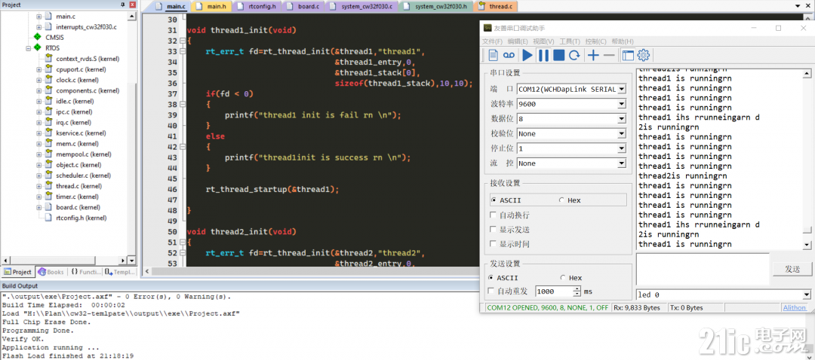
Task: Enable the 显示发送 checkbox
Action: (x=494, y=229)
